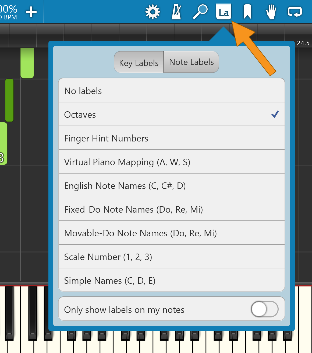
Task: Select Fixed-Do Note Names option
Action: coord(172,209)
